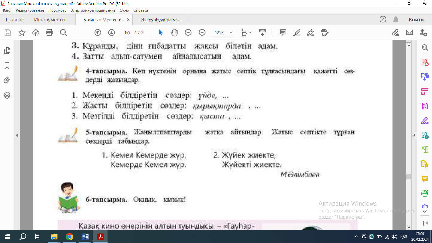Open the Файл menu

pyautogui.click(x=7, y=10)
